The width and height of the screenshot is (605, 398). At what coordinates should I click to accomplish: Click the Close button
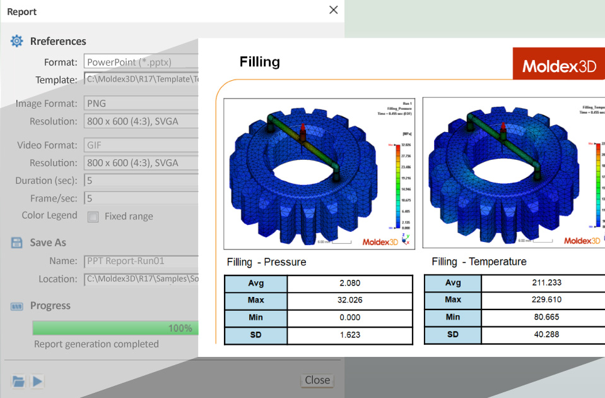tap(317, 380)
